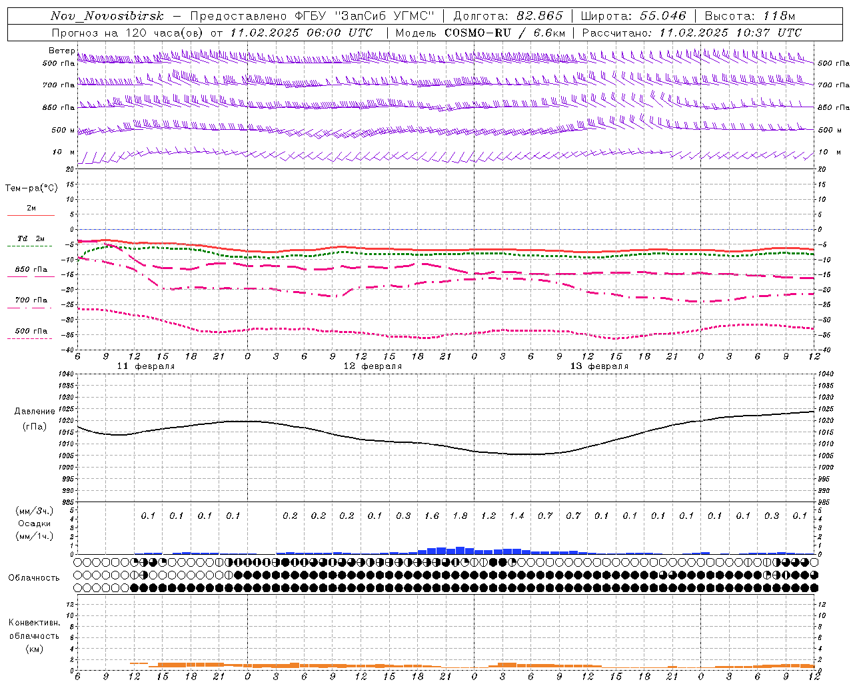
Task: Select the 2м temperature legend entry
Action: pyautogui.click(x=31, y=208)
